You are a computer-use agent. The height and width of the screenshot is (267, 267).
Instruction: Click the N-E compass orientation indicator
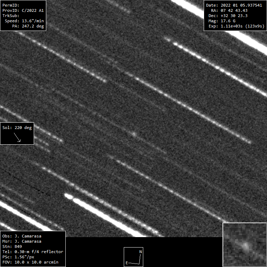pos(133,257)
